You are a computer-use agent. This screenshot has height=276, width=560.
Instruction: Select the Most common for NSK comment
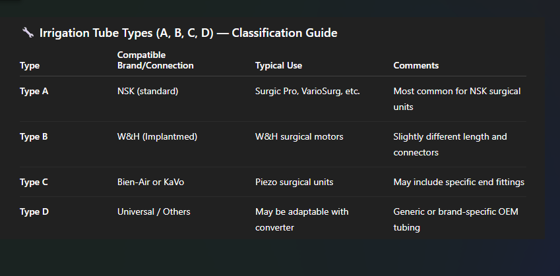point(457,99)
